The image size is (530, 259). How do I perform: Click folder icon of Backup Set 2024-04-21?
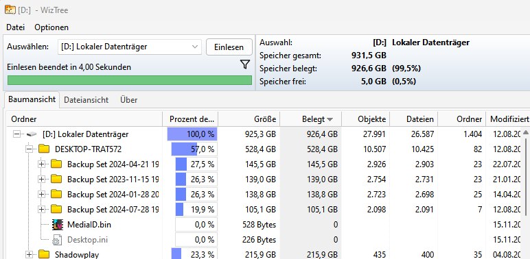pyautogui.click(x=56, y=164)
